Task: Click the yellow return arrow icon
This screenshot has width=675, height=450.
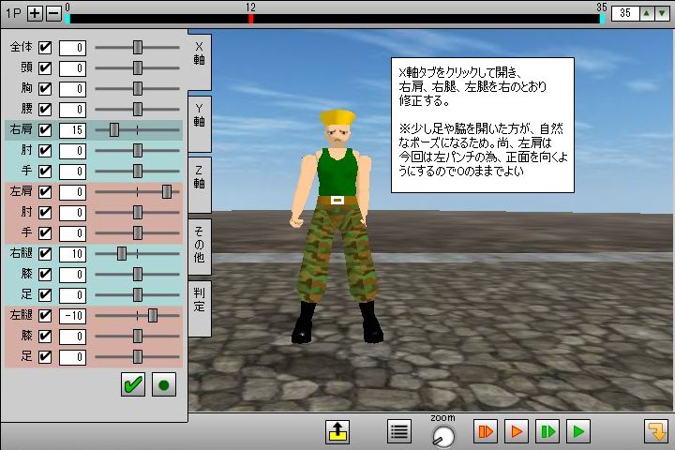Action: (656, 431)
